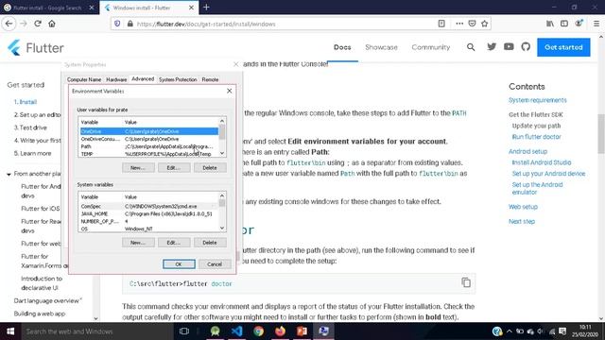
Task: Switch to the Hardware tab
Action: (116, 79)
